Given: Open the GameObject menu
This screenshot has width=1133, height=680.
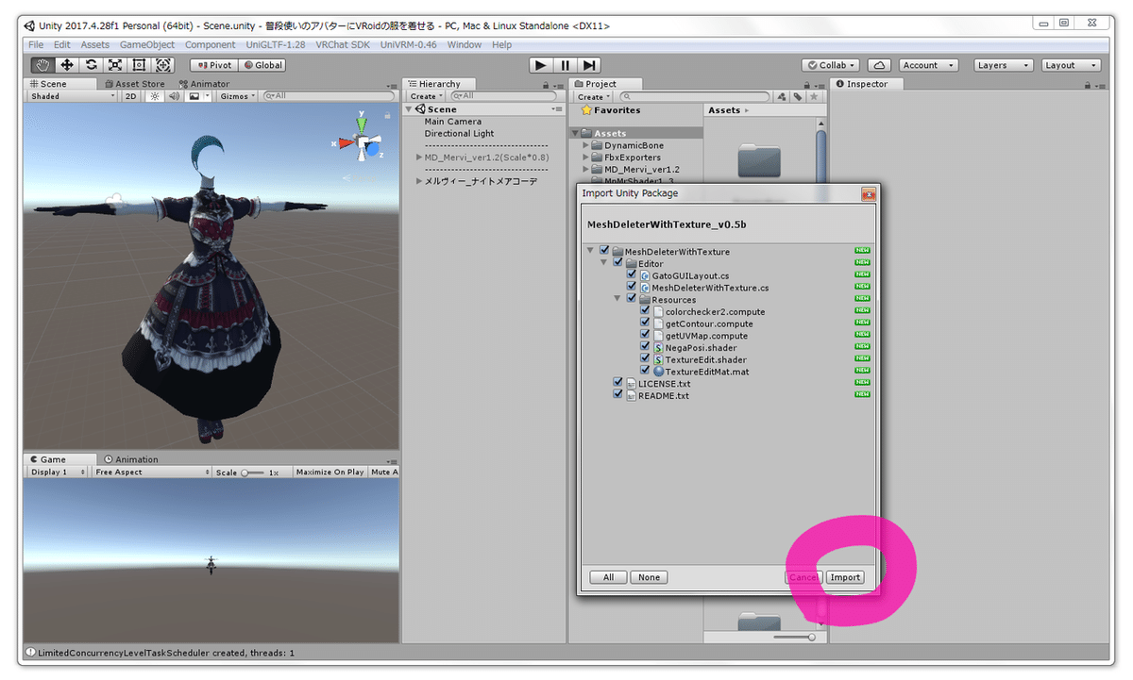Looking at the screenshot, I should click(146, 44).
